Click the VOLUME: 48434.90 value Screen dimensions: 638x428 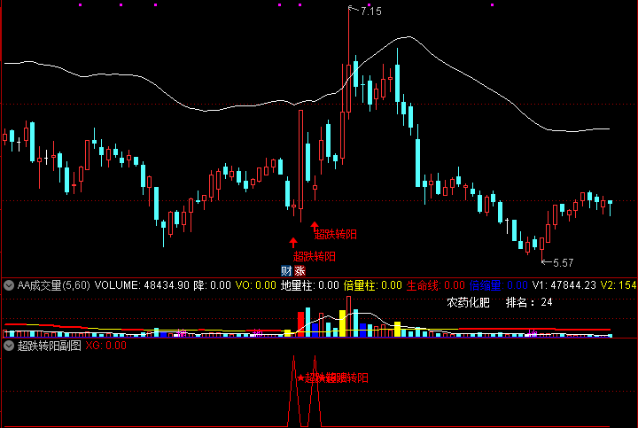pyautogui.click(x=142, y=285)
